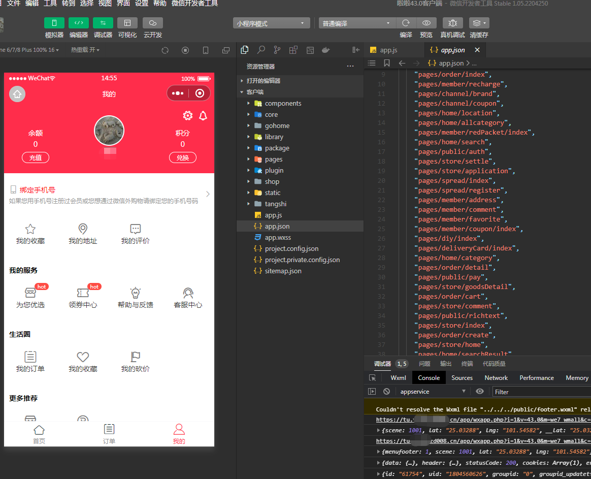
Task: Click the simulator phone device icon
Action: tap(206, 50)
